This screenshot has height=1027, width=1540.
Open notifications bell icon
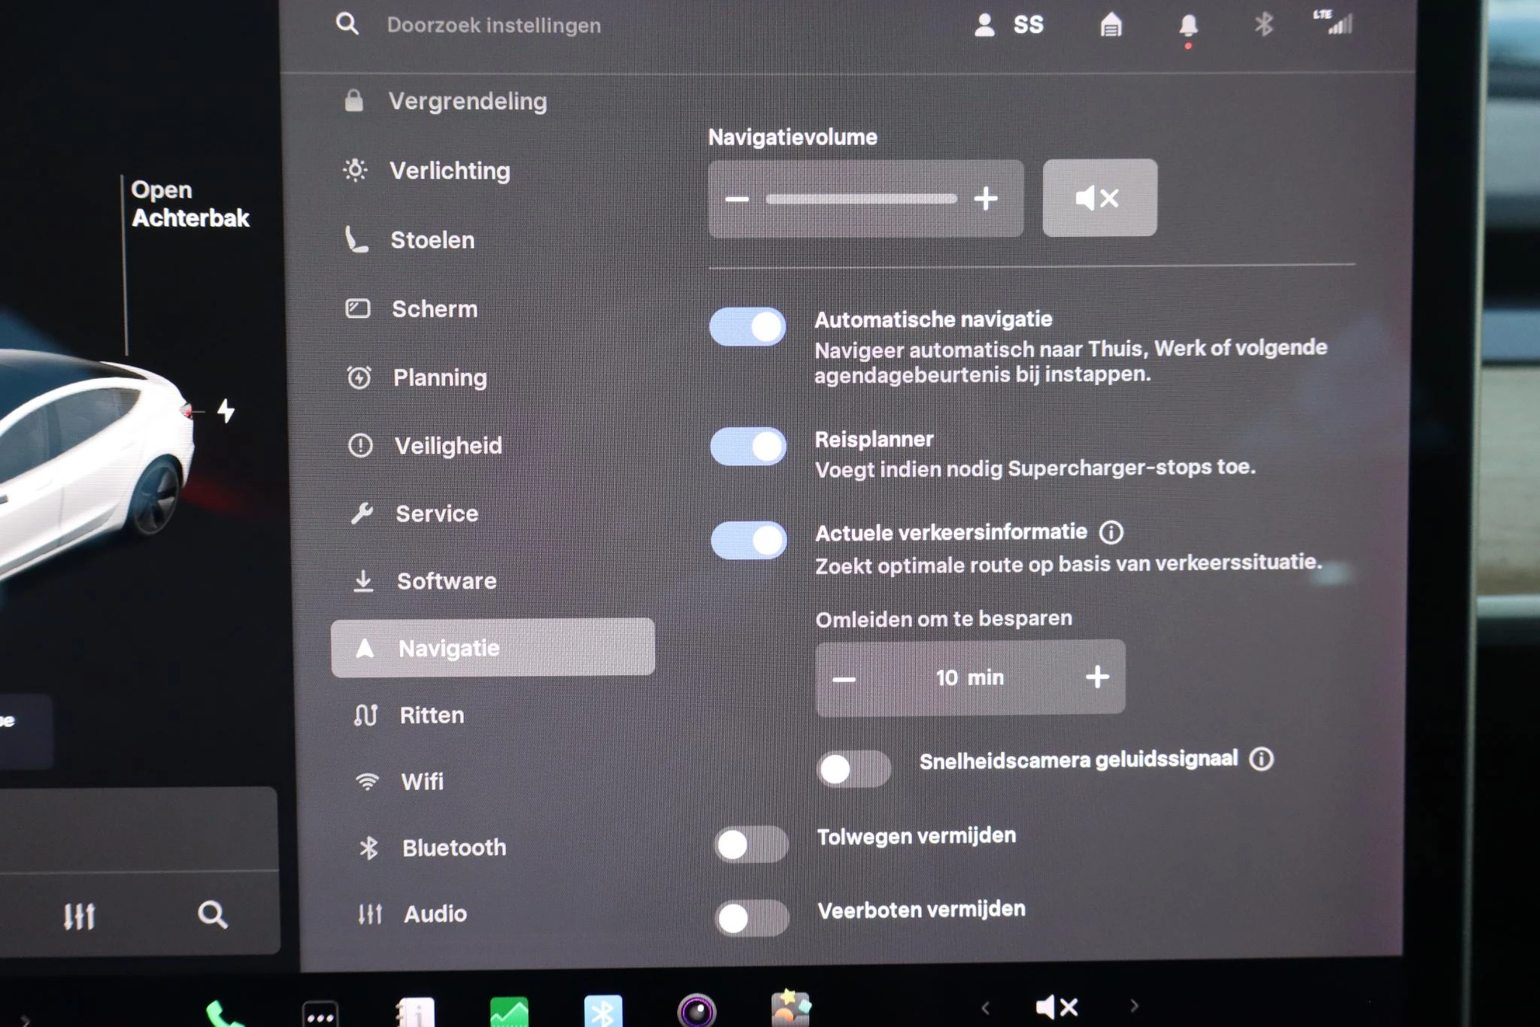[1188, 26]
